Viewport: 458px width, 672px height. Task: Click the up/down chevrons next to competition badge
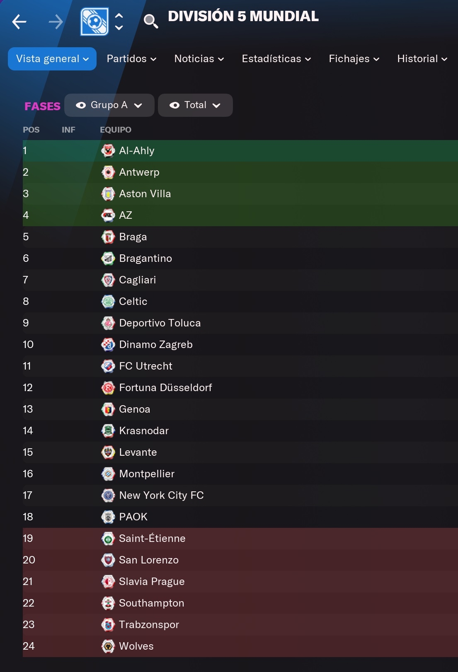tap(119, 22)
